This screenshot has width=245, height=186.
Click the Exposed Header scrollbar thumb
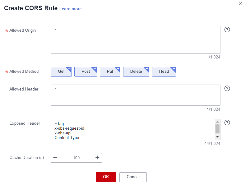coord(217,128)
